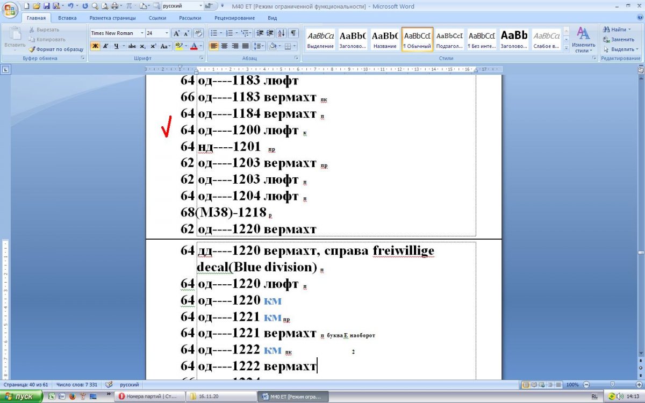Image resolution: width=645 pixels, height=403 pixels.
Task: Toggle bold formatting off
Action: [x=95, y=46]
